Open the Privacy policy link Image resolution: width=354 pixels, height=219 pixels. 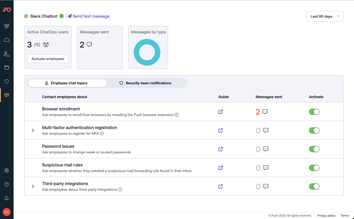tap(326, 216)
